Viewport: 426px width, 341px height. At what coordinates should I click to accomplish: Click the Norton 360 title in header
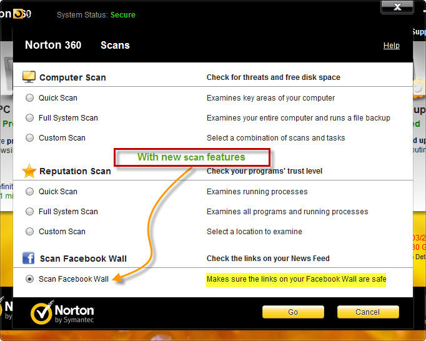tap(53, 45)
